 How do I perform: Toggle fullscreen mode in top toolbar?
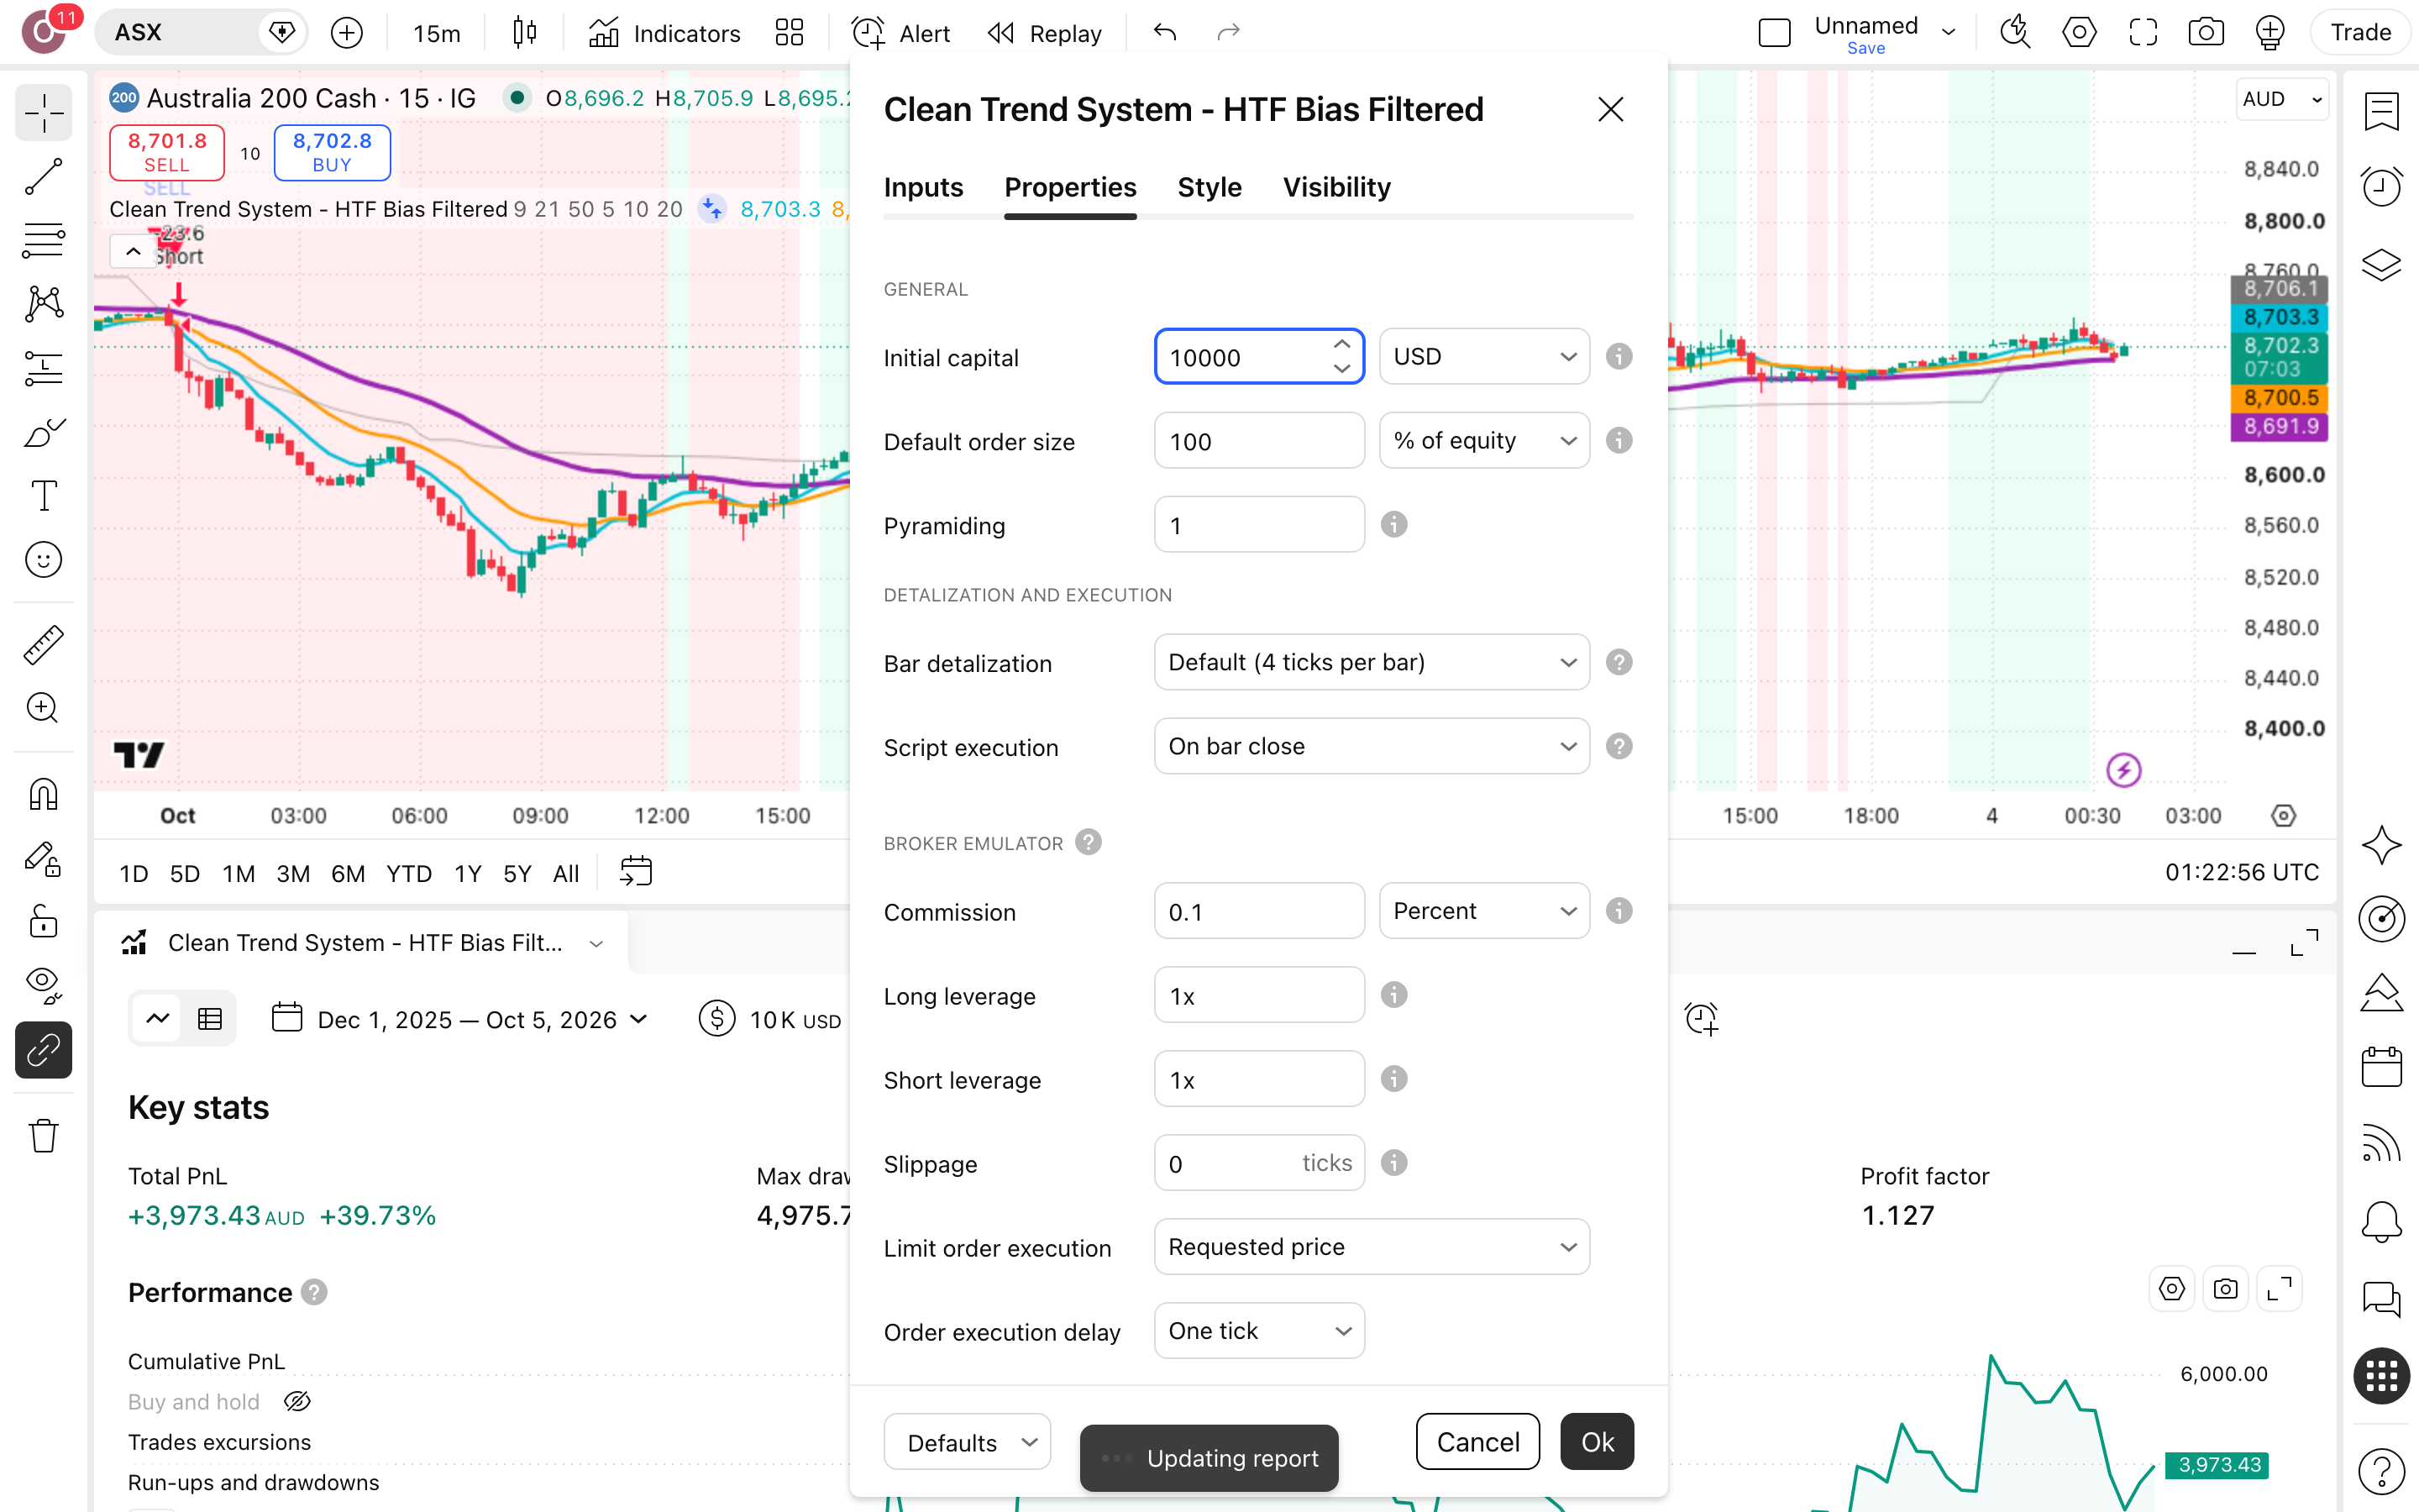click(2142, 33)
